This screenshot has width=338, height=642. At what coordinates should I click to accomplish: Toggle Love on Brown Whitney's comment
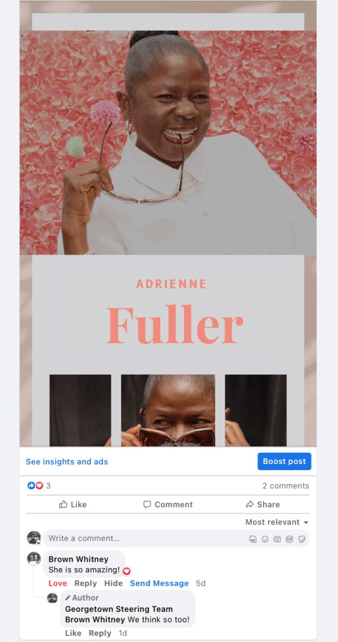click(58, 584)
